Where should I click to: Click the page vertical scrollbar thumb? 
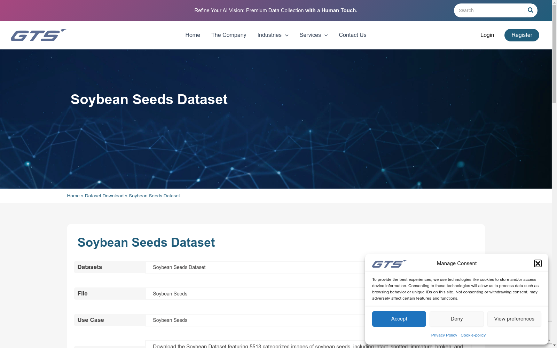tap(554, 54)
